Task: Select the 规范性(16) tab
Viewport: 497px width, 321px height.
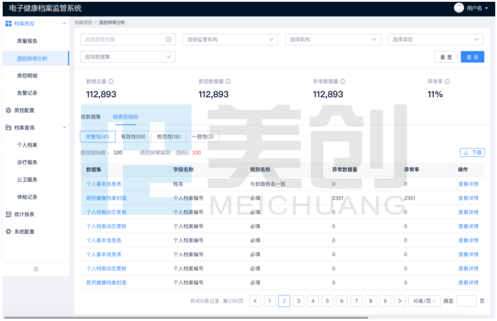Action: pos(169,137)
